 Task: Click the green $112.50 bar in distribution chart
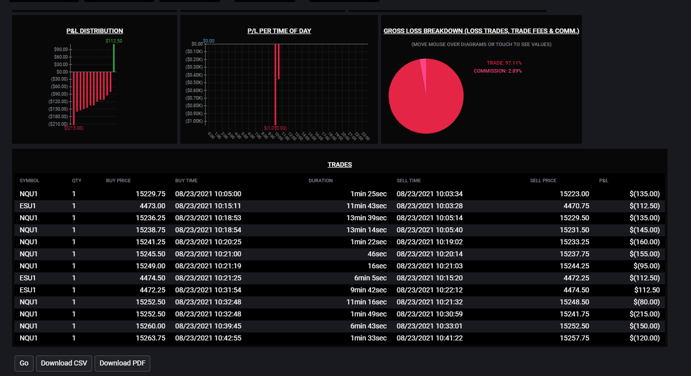[114, 58]
